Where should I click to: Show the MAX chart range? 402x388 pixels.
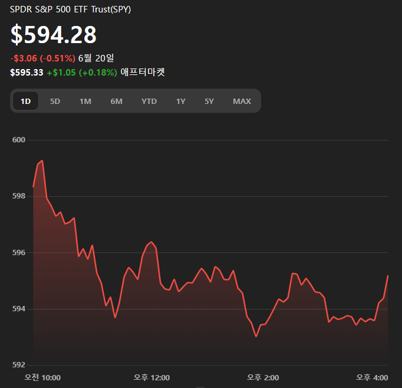242,101
